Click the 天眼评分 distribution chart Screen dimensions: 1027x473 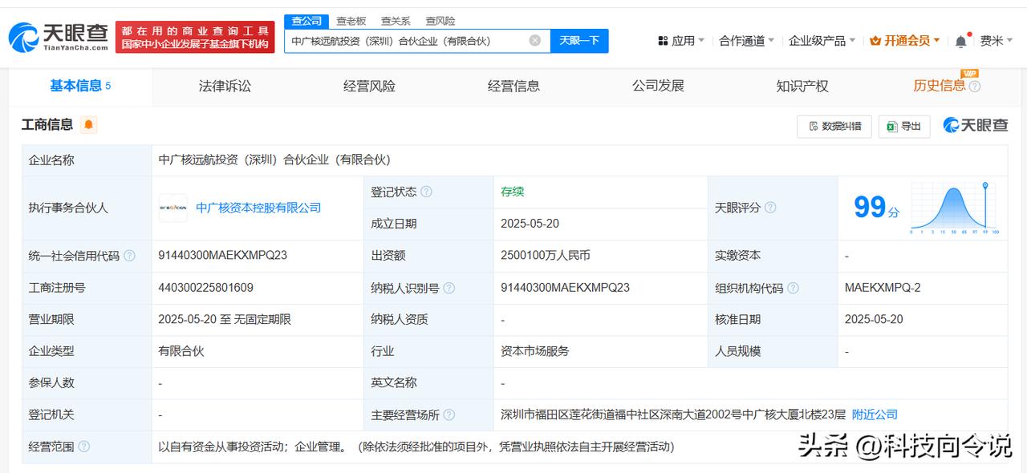point(955,208)
